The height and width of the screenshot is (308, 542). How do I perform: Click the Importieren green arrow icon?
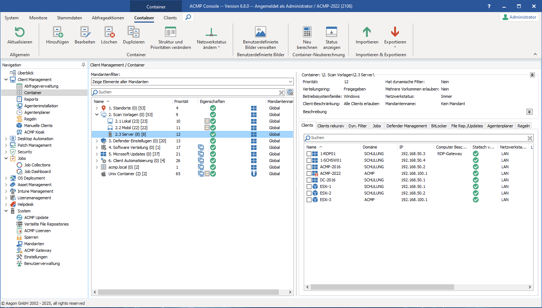[367, 32]
